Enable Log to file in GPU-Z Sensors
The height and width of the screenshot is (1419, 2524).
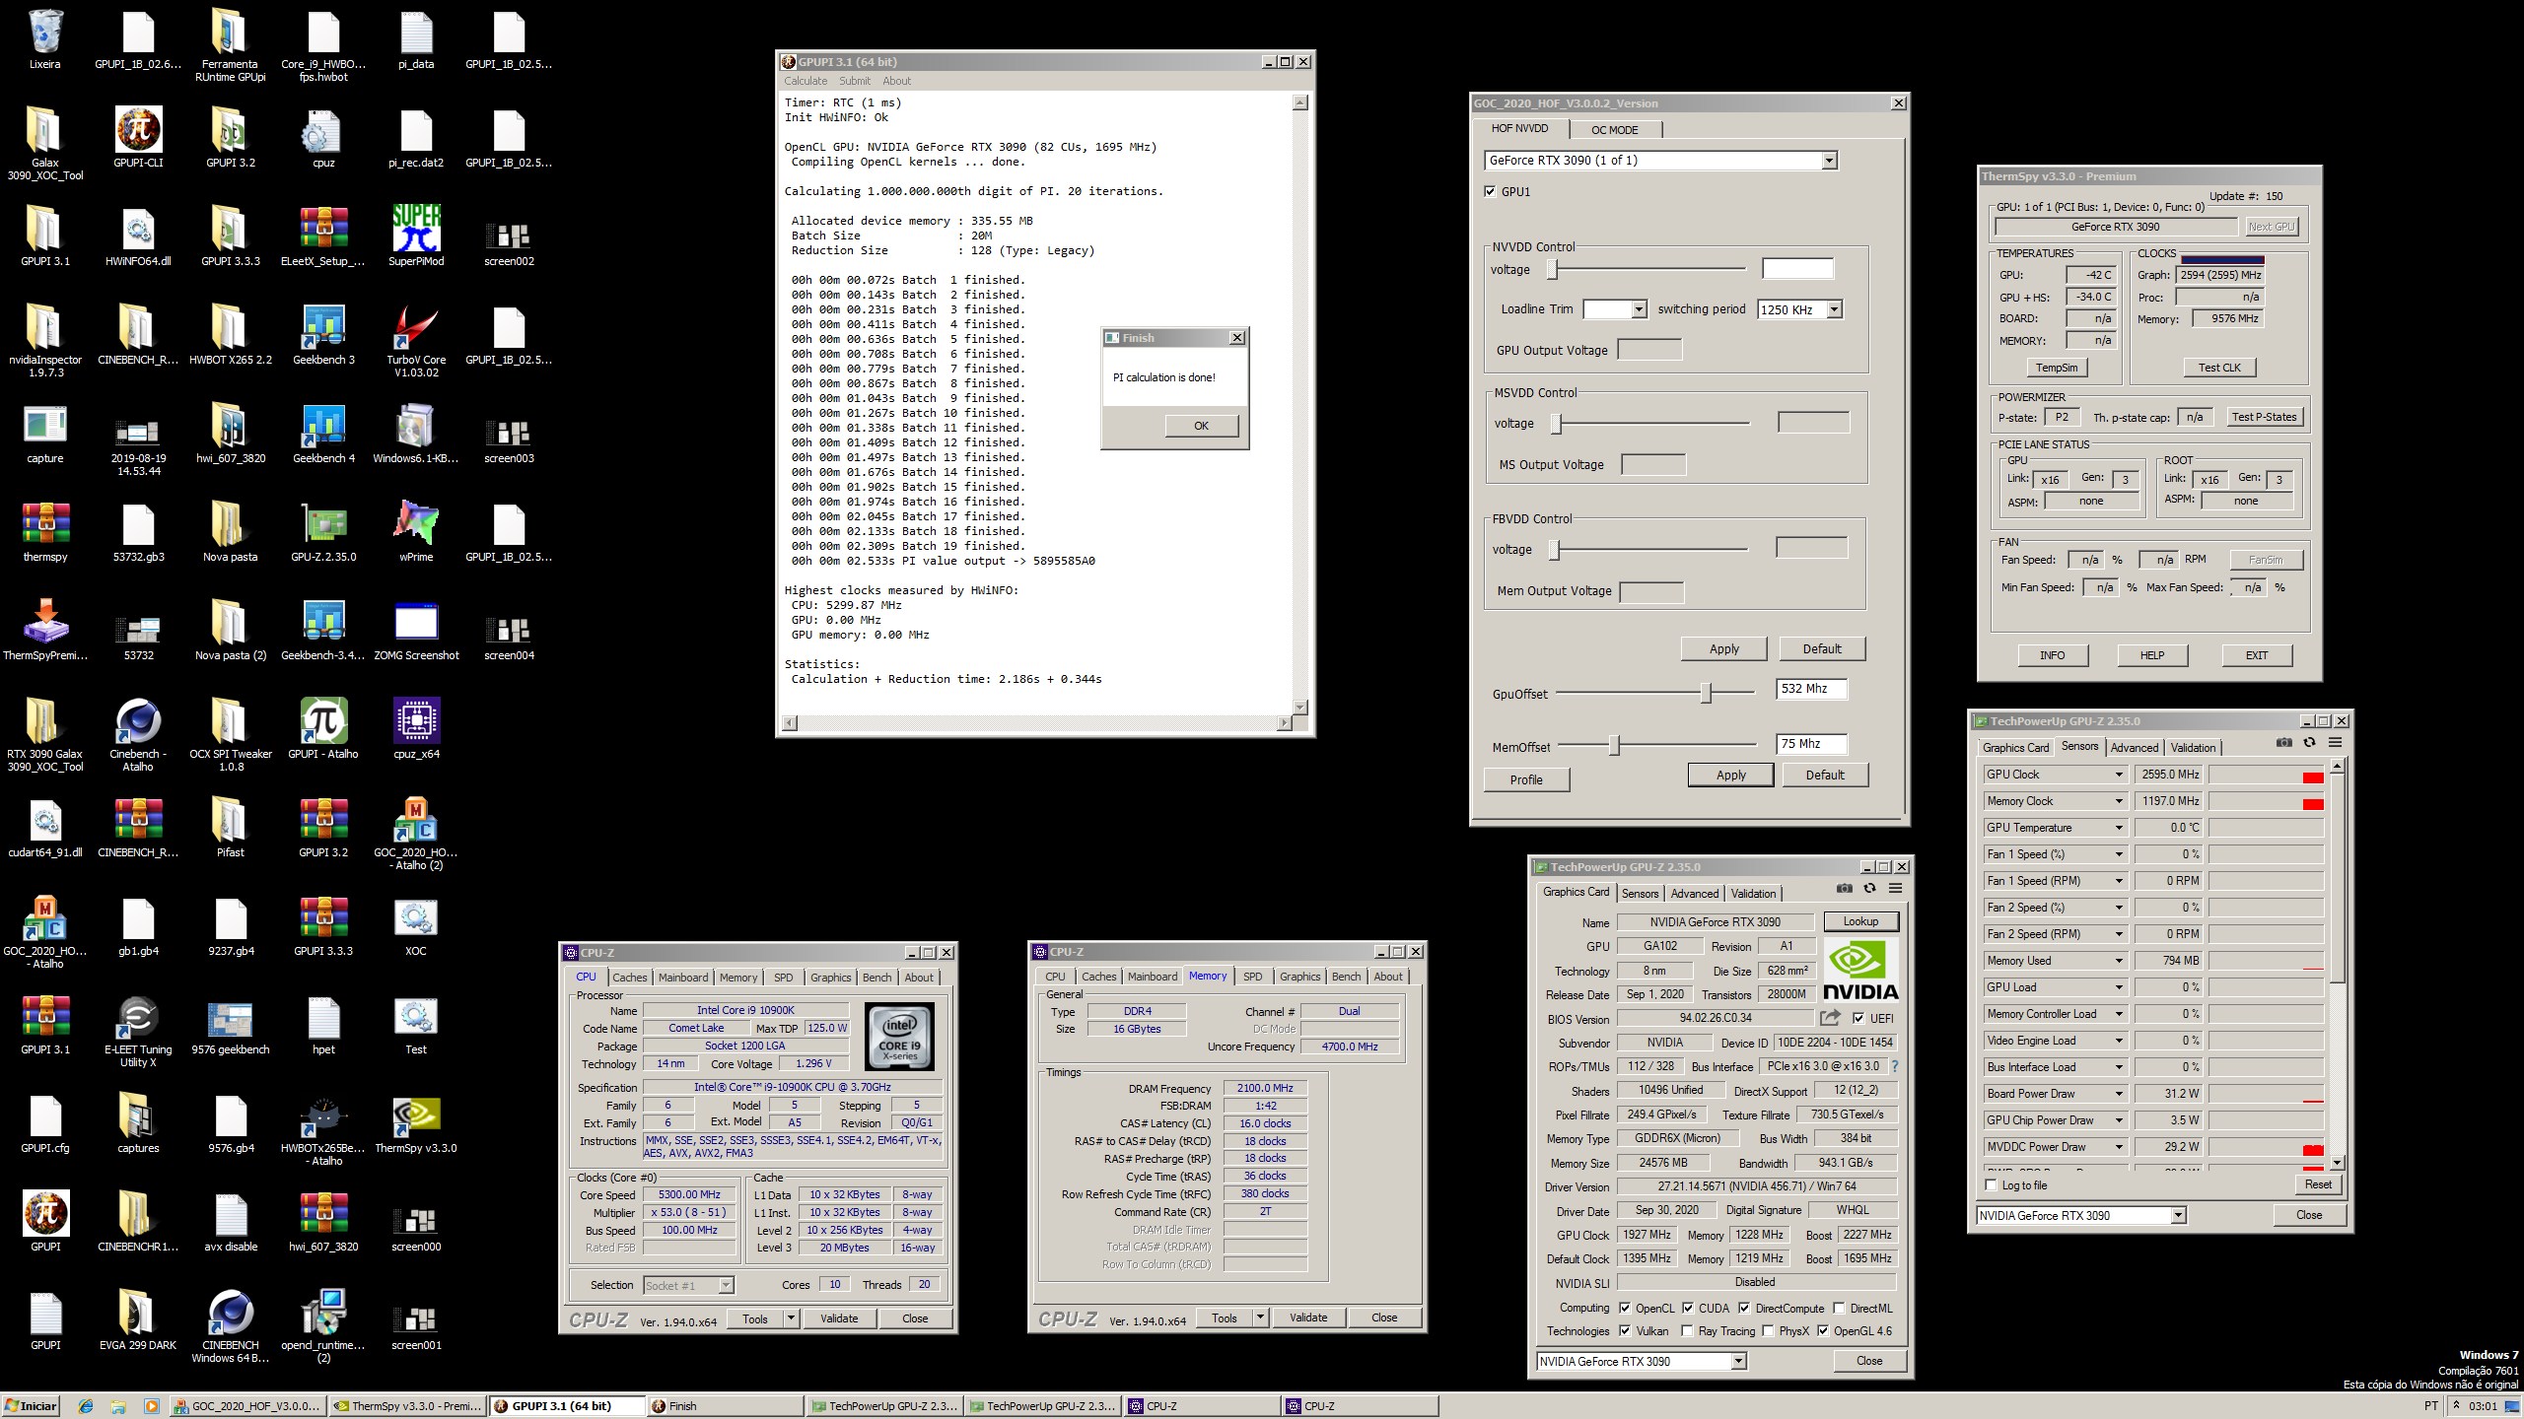point(1992,1185)
